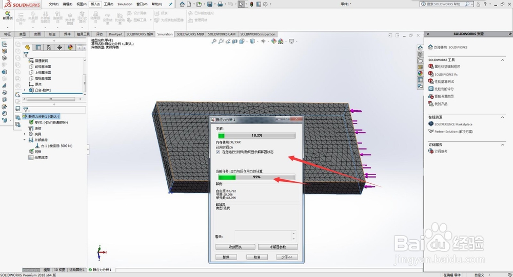Collapse the task pane with double chevron

(428, 34)
